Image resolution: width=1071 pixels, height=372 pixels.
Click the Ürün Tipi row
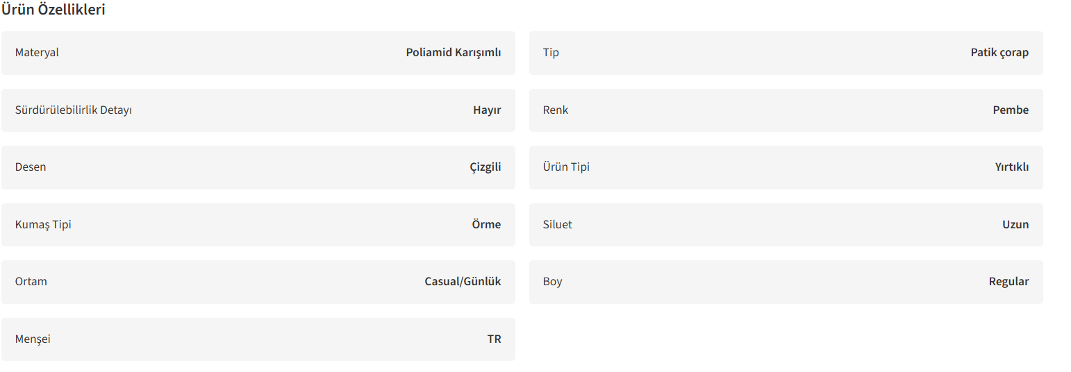click(x=786, y=167)
